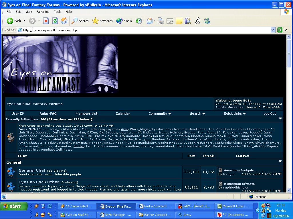Switch to the Snow Patrol Winamp taskbar button
Image resolution: width=293 pixels, height=219 pixels.
[77, 206]
